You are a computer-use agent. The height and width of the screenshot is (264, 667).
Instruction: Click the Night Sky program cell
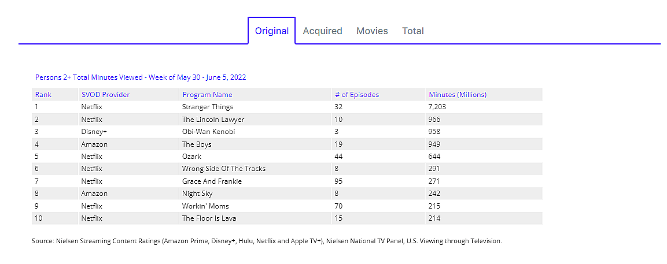click(x=198, y=194)
